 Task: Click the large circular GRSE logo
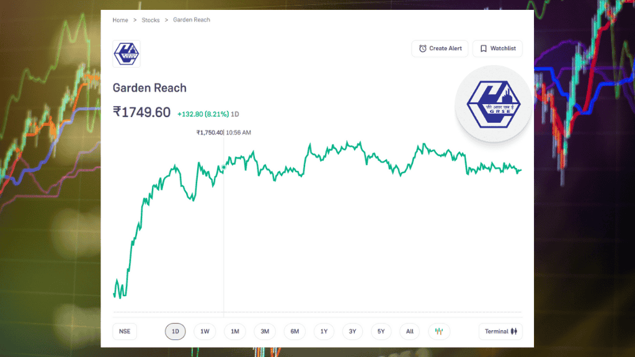pos(493,104)
